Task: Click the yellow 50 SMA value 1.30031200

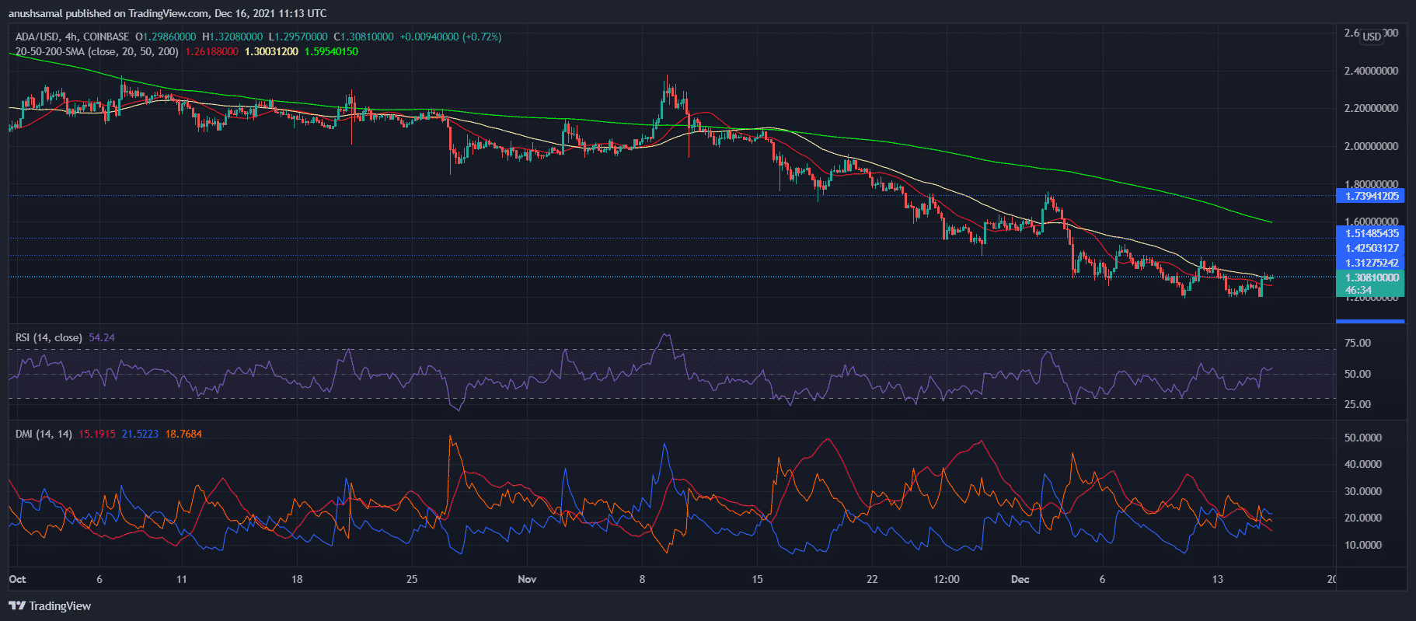Action: (271, 51)
